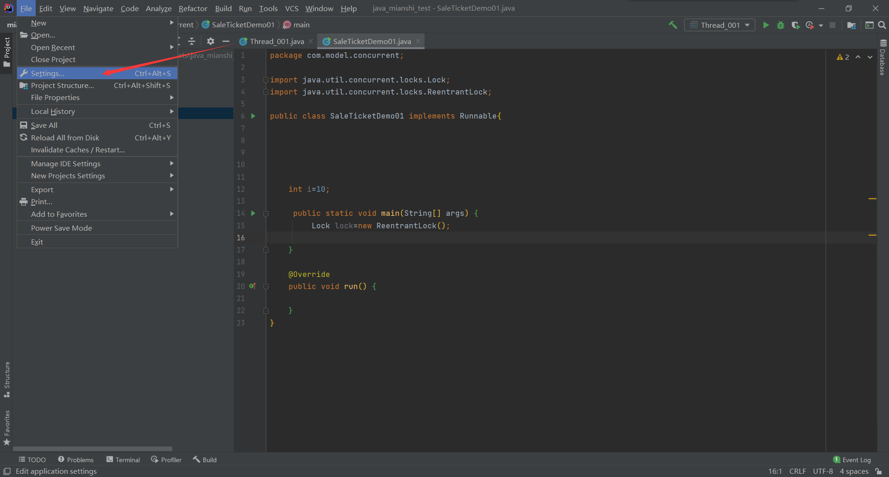Open the Thread_001 run configuration dropdown
889x477 pixels.
click(x=720, y=25)
